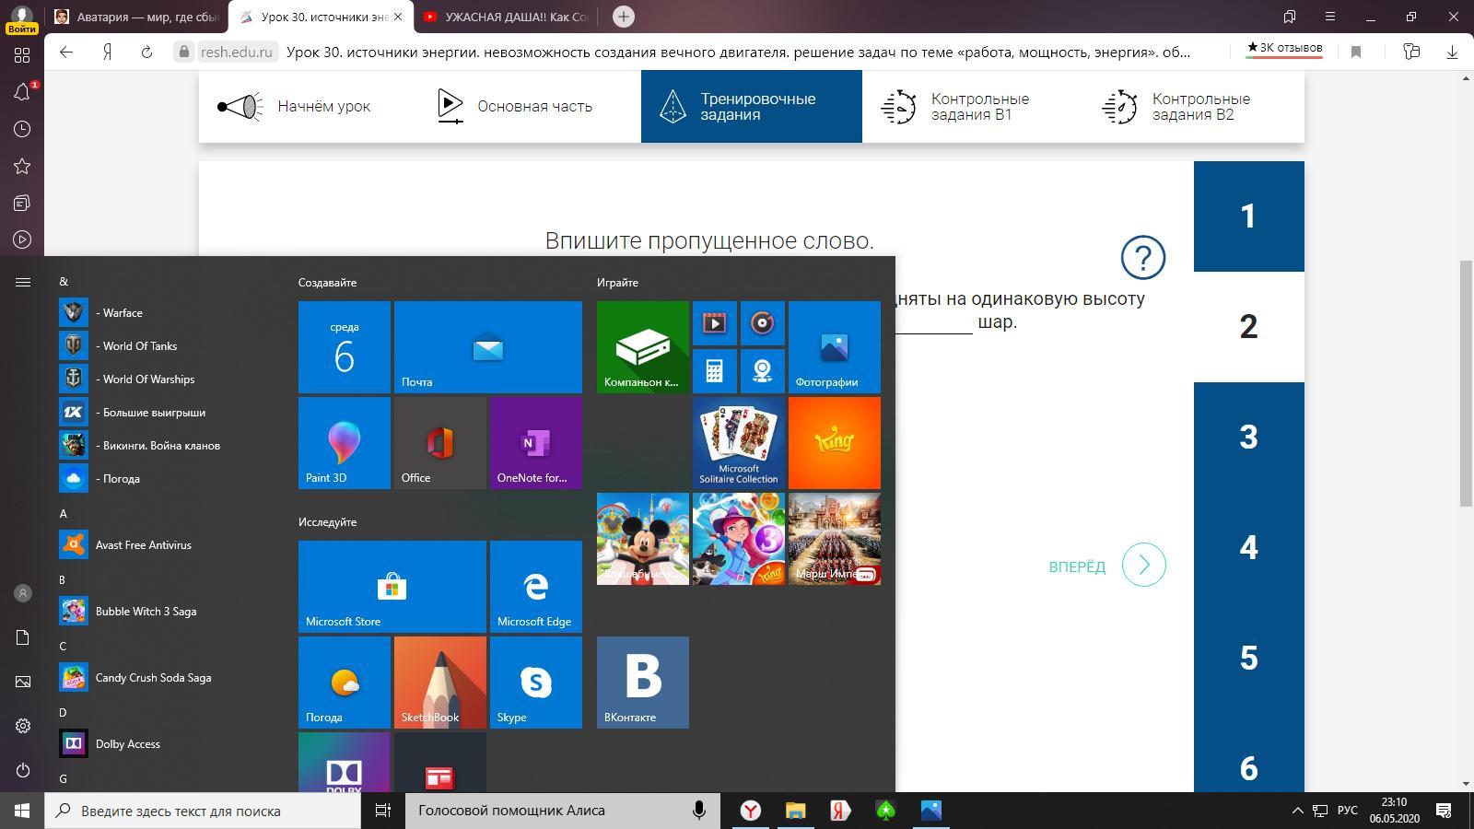The image size is (1474, 829).
Task: Open the question mark help icon
Action: 1143,257
